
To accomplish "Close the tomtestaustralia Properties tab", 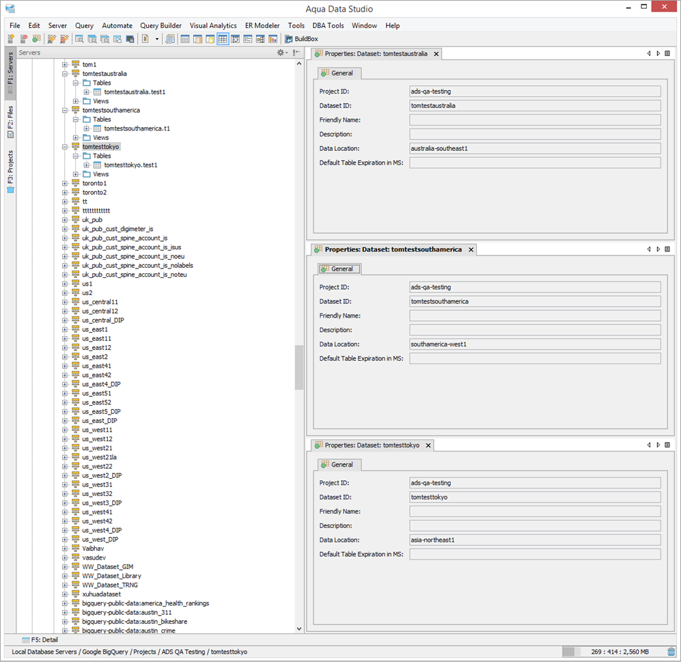I will (436, 54).
